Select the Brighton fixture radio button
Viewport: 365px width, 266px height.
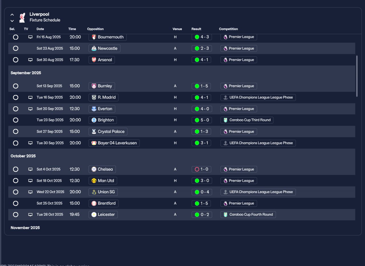pyautogui.click(x=16, y=120)
